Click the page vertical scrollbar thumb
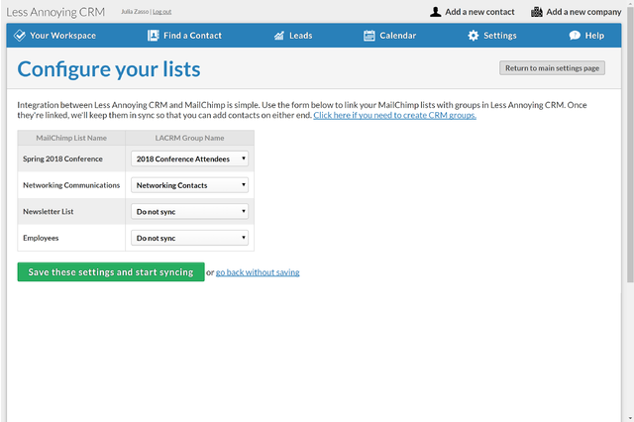 [630, 145]
